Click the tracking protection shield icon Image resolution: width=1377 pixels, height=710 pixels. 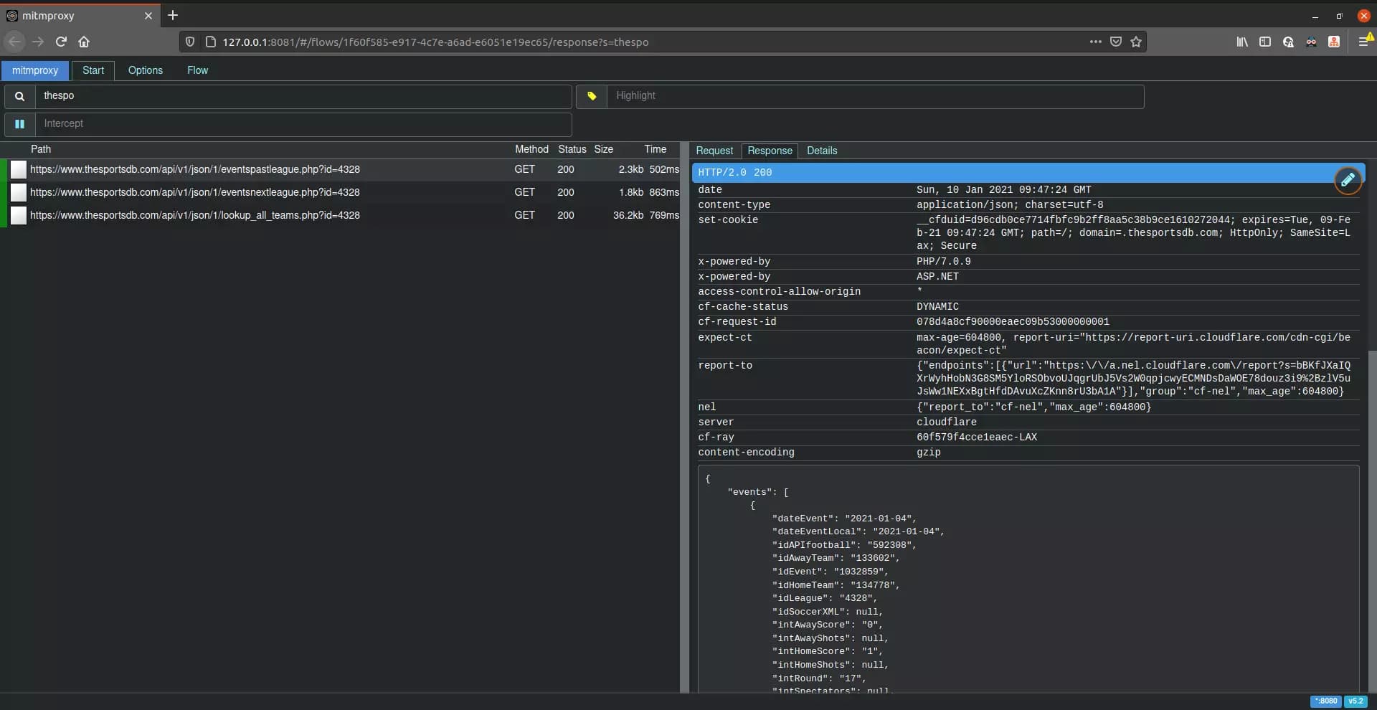tap(189, 42)
